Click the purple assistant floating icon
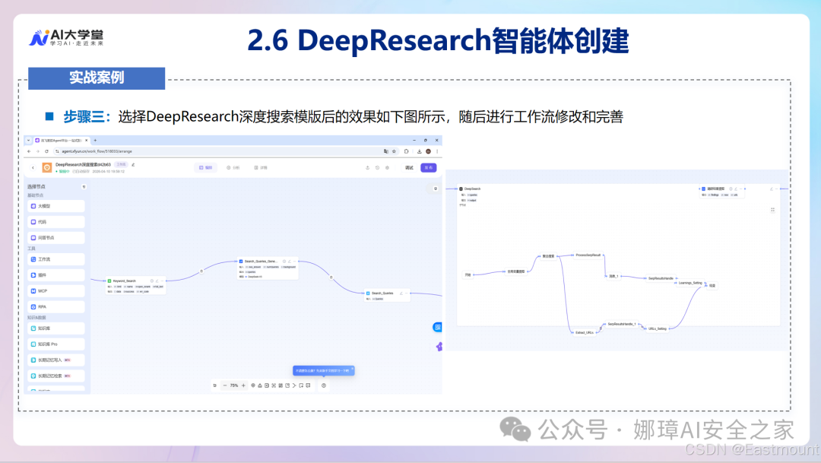Image resolution: width=821 pixels, height=463 pixels. [x=439, y=346]
